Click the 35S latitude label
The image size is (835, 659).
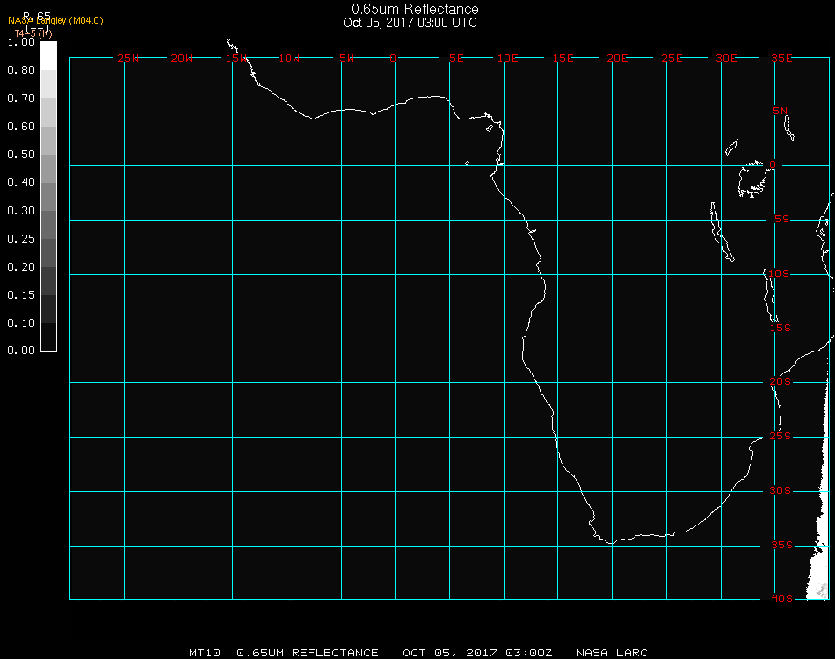[781, 545]
